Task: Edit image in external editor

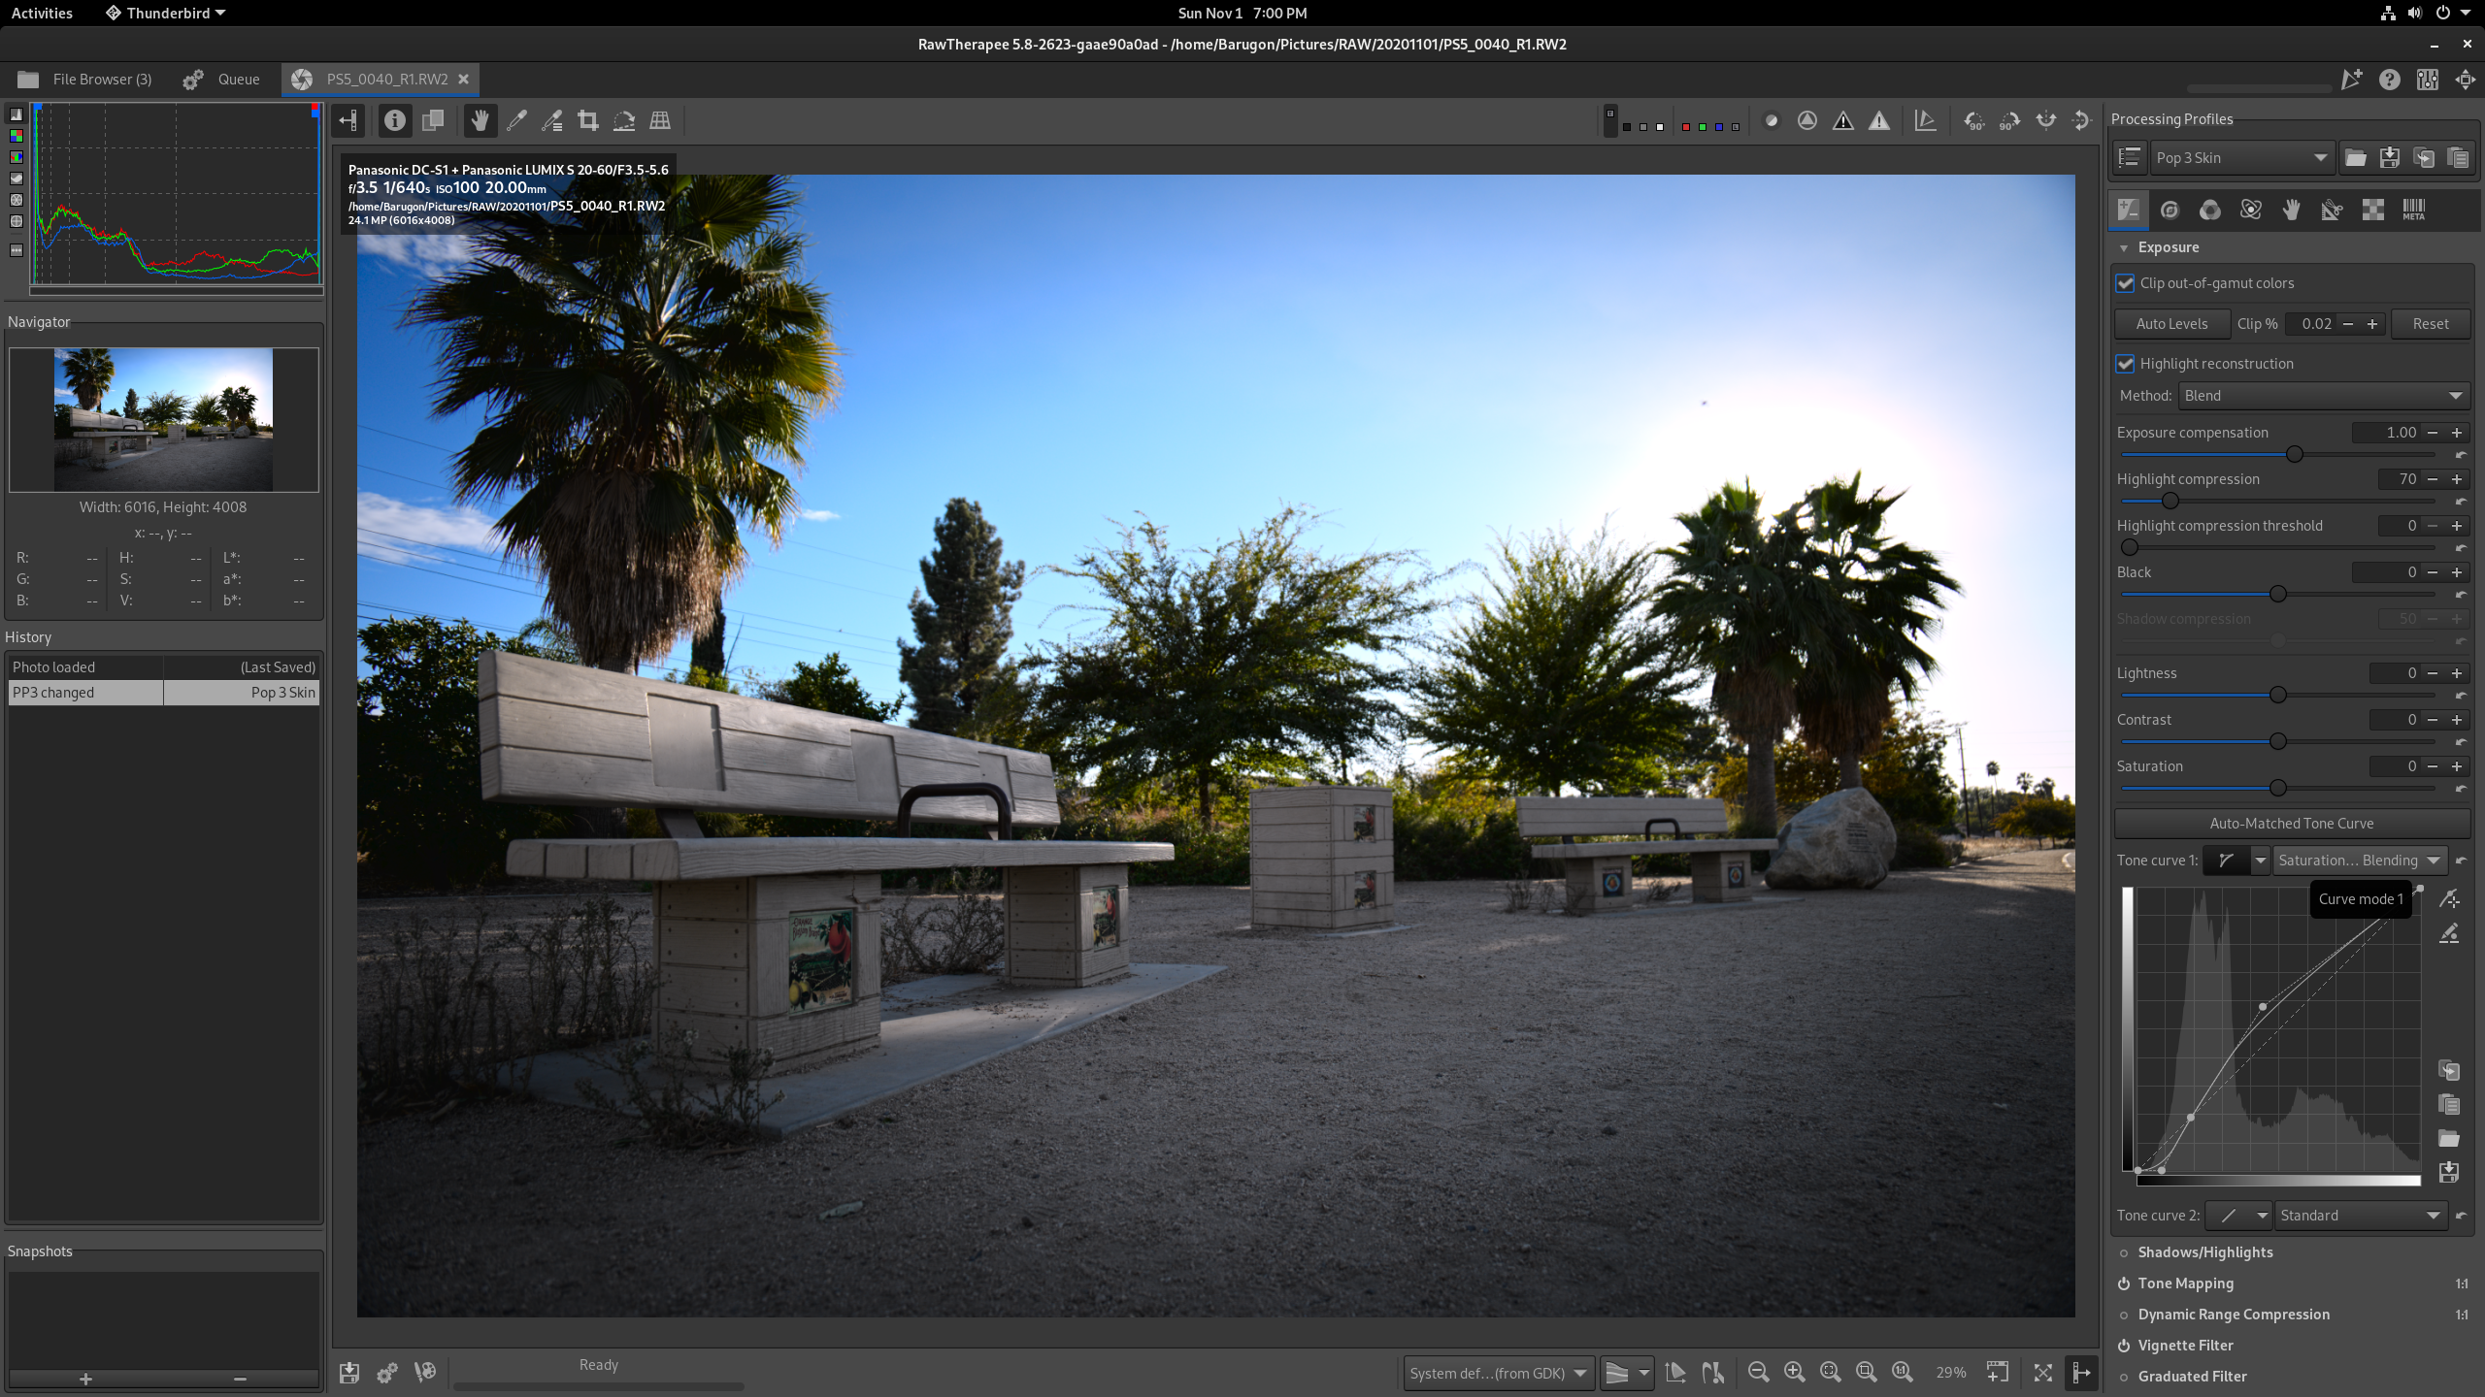Action: point(425,1373)
